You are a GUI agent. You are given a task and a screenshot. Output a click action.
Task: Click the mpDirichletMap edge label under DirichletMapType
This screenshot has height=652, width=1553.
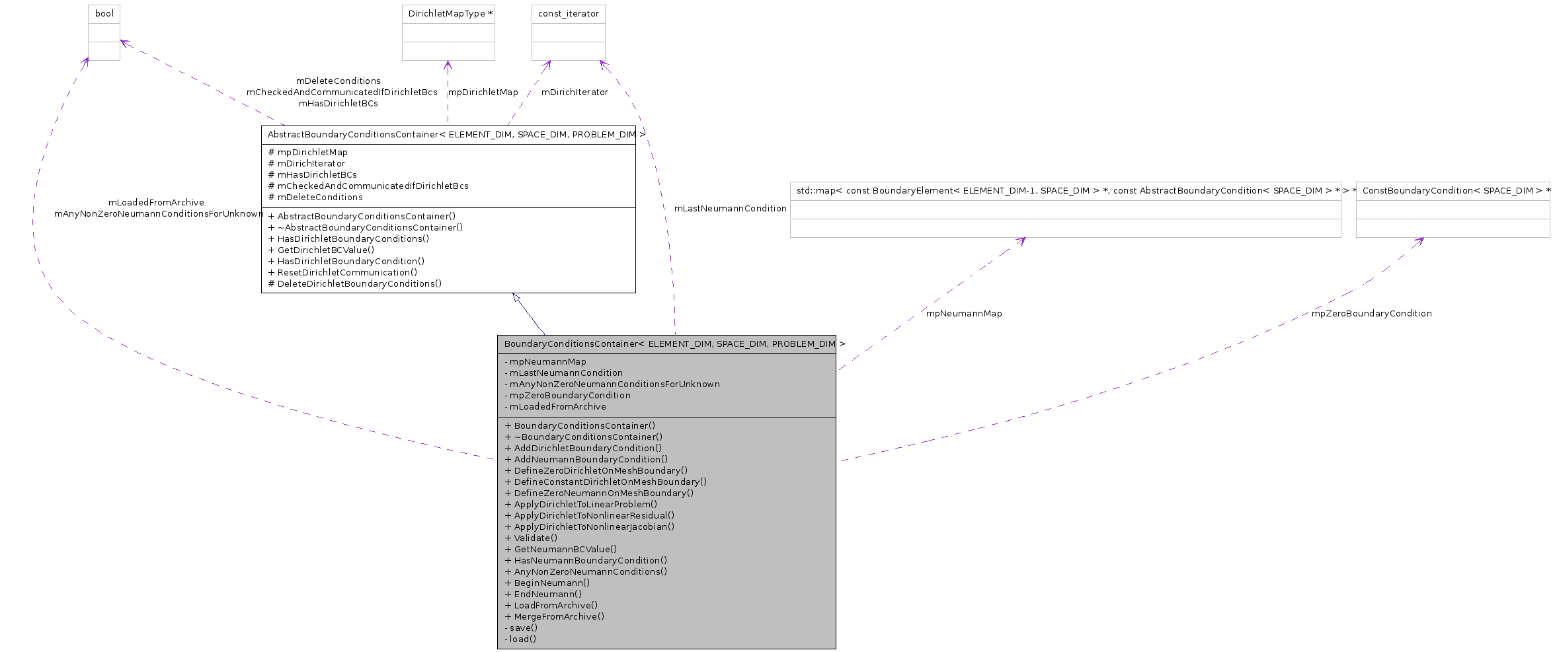point(483,92)
